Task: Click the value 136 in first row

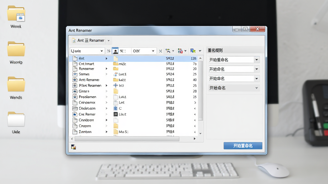Action: [193, 59]
